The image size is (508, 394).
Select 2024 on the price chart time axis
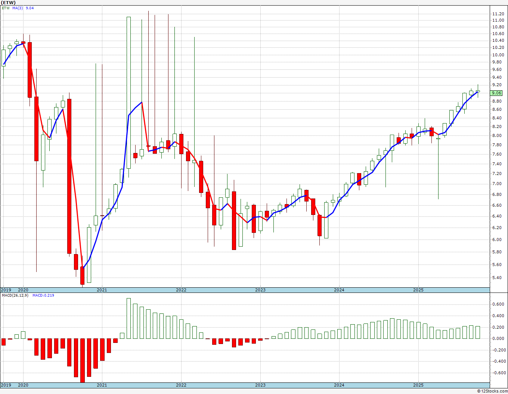[339, 290]
